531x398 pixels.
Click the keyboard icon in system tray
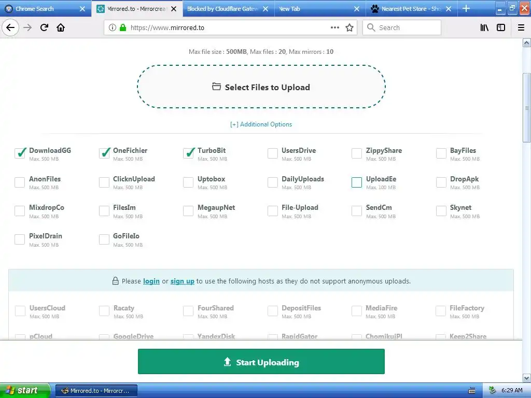click(472, 391)
